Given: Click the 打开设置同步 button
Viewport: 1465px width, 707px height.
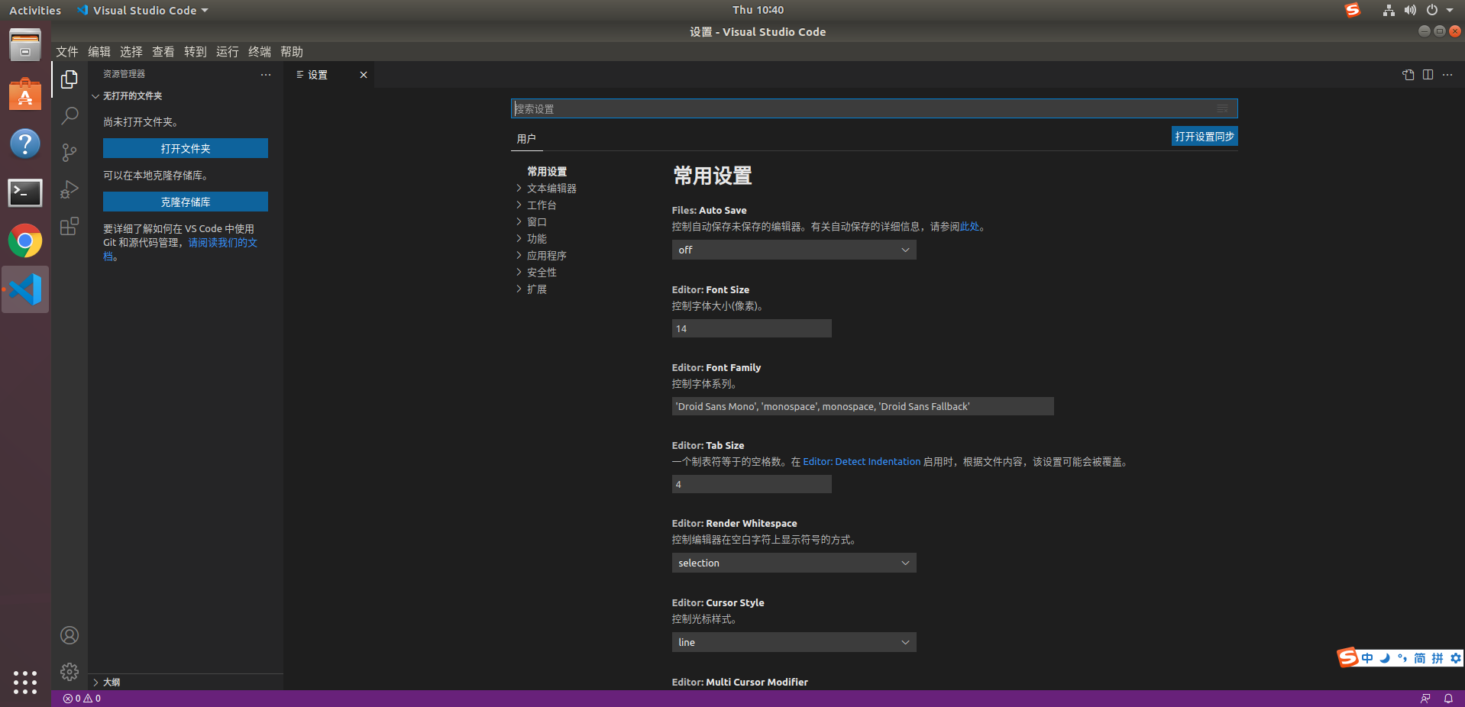Looking at the screenshot, I should click(x=1205, y=137).
